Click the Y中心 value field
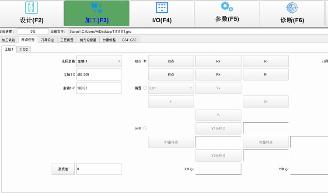The image size is (328, 193). click(x=309, y=169)
